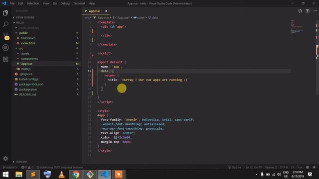This screenshot has height=179, width=319.
Task: Open the Windows Start menu
Action: pyautogui.click(x=5, y=175)
